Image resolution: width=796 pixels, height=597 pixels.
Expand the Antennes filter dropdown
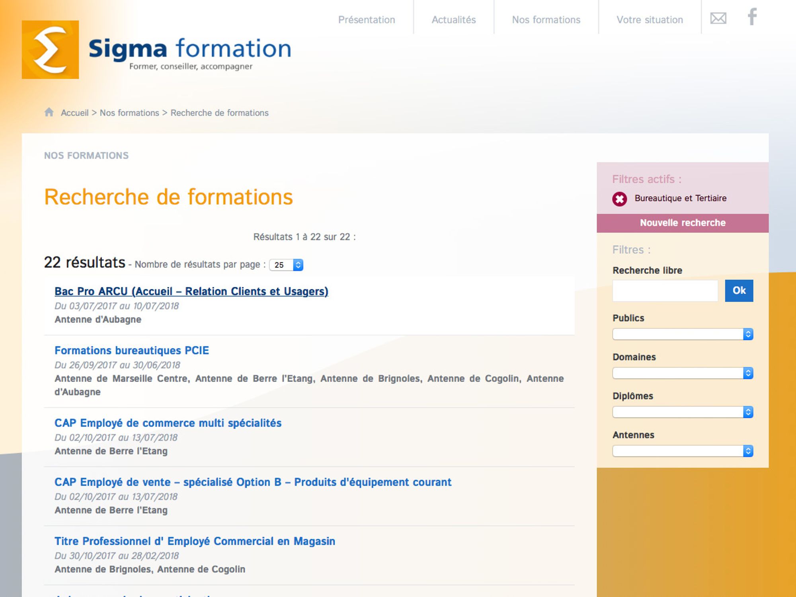tap(682, 451)
